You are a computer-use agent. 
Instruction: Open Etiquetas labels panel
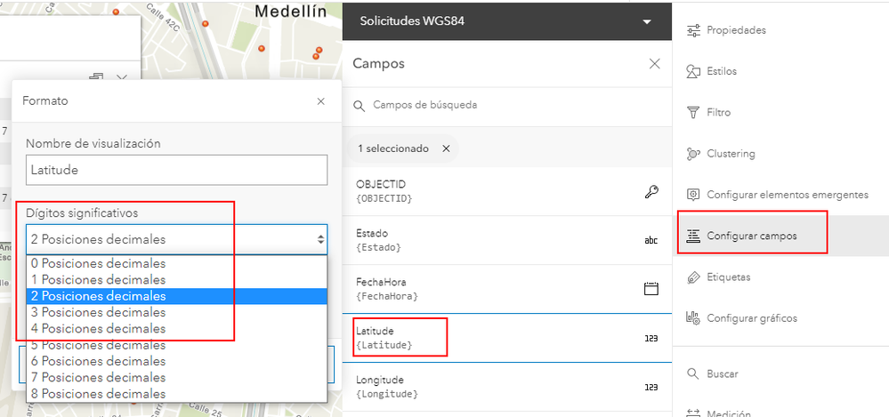pyautogui.click(x=694, y=277)
